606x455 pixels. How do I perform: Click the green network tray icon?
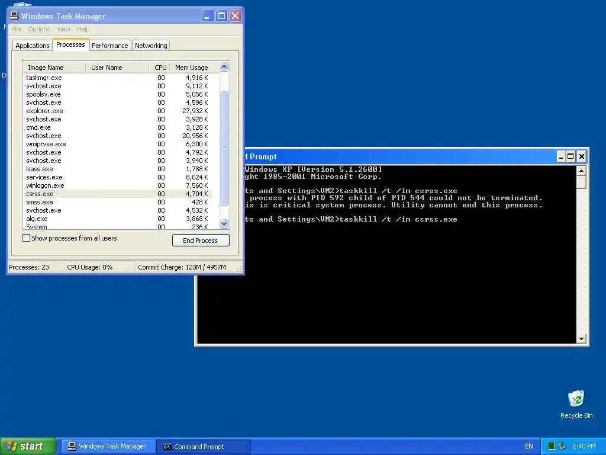coord(552,446)
